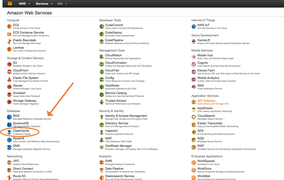Open the AppStream link
The image size is (284, 180).
(205, 108)
